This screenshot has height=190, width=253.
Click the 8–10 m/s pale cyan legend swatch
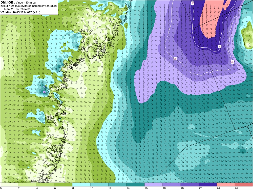81,184
